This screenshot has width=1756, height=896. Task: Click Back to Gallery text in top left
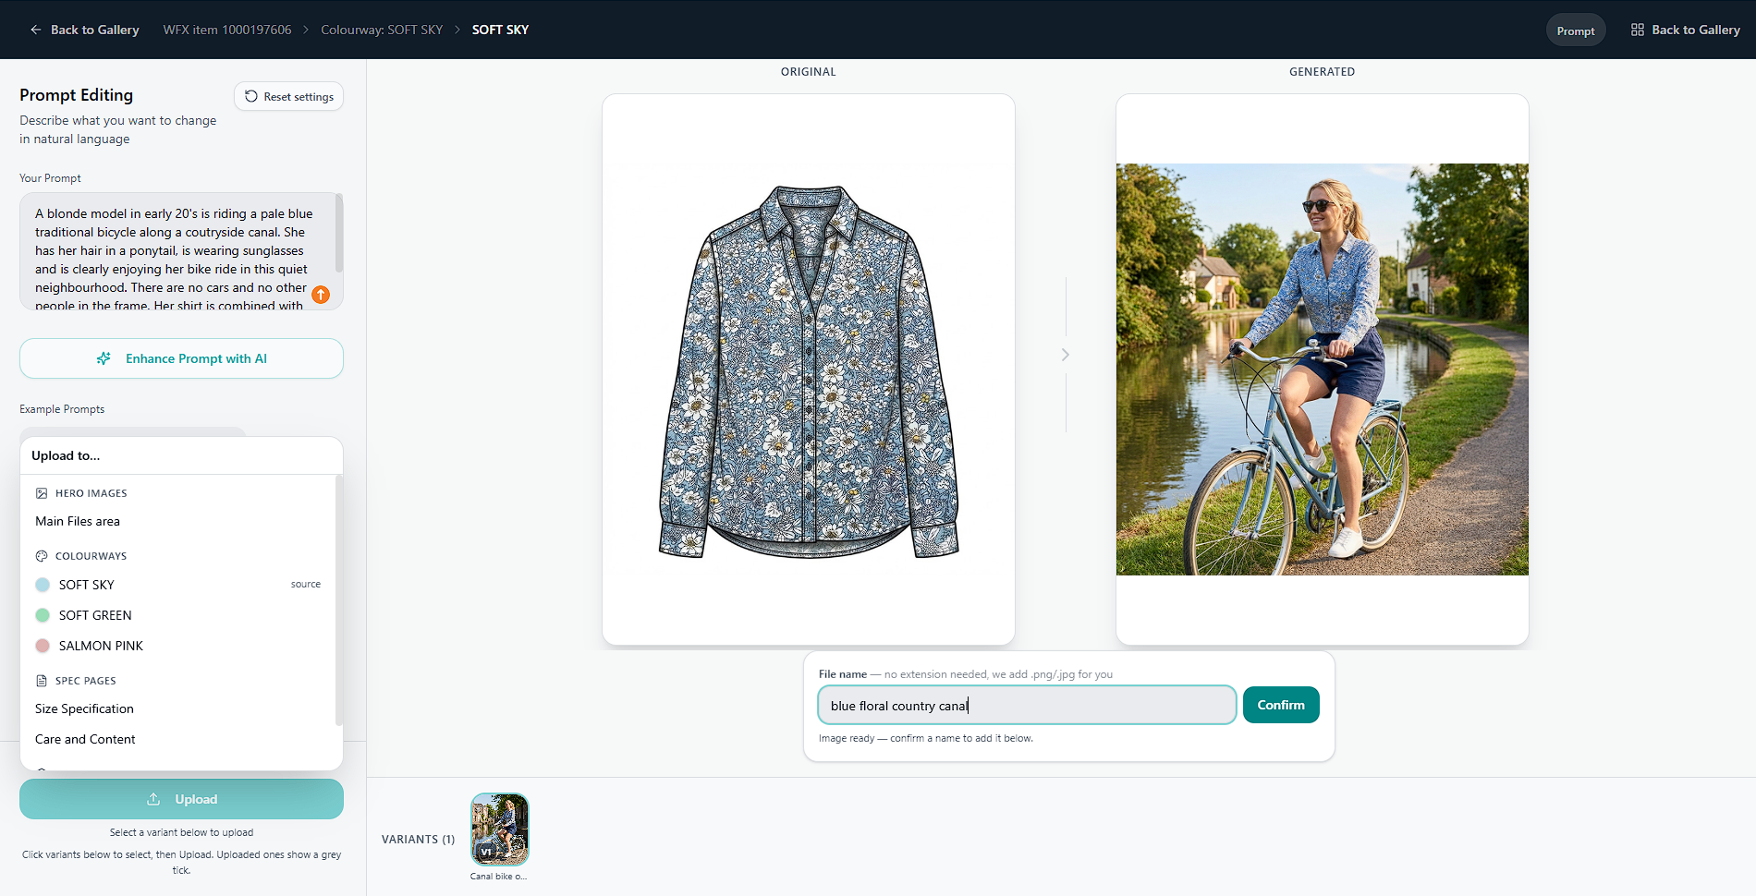pyautogui.click(x=95, y=30)
